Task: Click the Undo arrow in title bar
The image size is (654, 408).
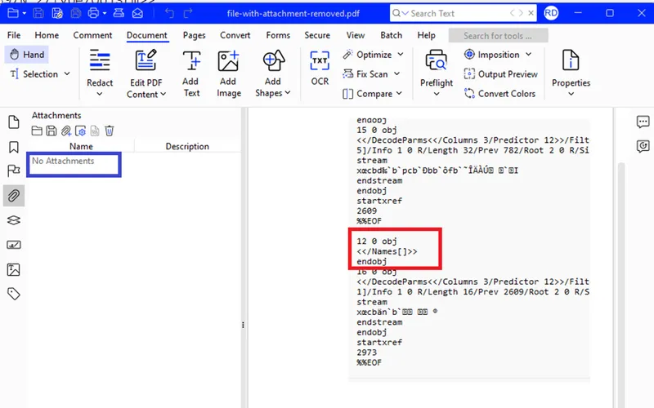Action: tap(169, 13)
